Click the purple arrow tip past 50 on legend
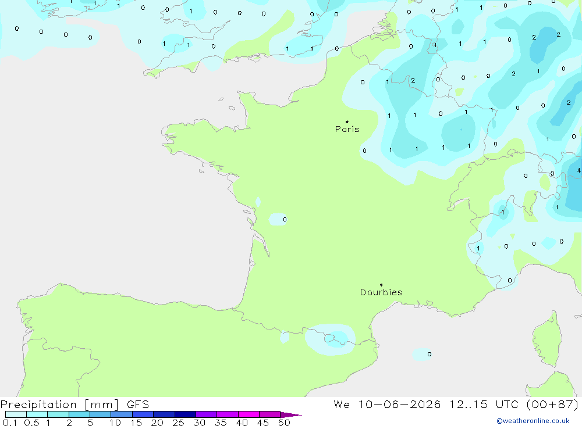This screenshot has width=582, height=426. click(291, 414)
